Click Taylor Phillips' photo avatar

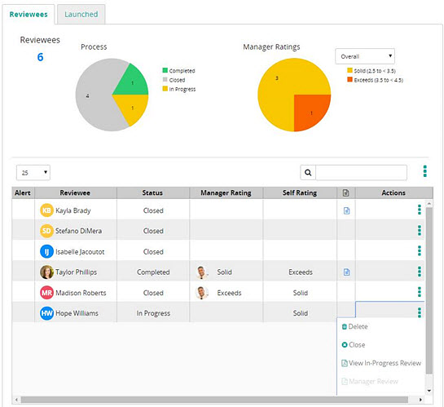[46, 272]
